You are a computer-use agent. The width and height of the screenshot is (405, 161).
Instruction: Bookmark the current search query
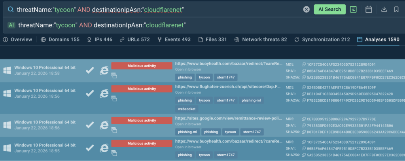[x=396, y=9]
